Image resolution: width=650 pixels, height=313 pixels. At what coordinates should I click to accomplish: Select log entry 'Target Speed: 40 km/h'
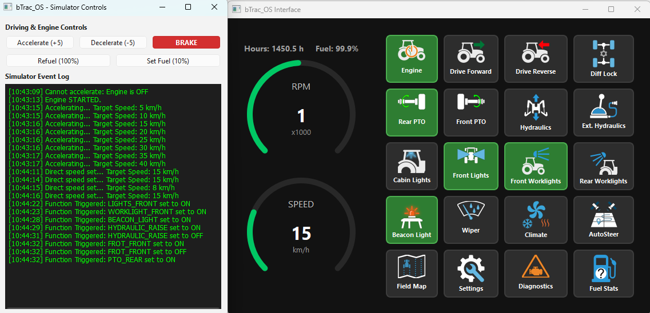pos(129,164)
